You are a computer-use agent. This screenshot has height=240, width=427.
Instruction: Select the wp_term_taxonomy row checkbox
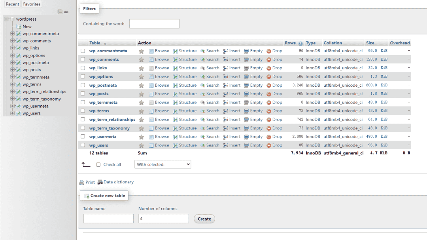(x=83, y=128)
